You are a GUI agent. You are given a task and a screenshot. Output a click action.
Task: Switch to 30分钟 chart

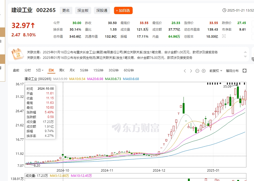(114, 70)
